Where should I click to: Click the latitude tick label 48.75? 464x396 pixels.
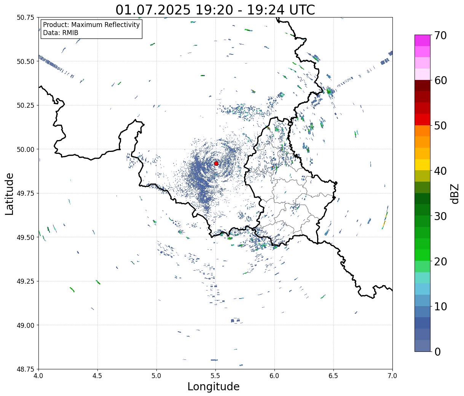click(x=26, y=369)
